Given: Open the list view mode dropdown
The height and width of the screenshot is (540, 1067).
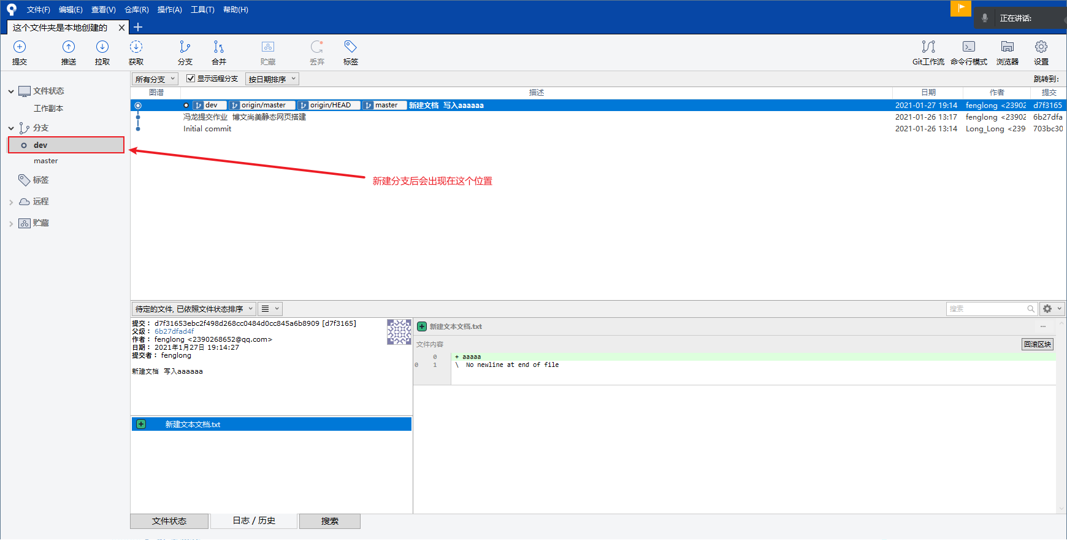Looking at the screenshot, I should pyautogui.click(x=270, y=309).
